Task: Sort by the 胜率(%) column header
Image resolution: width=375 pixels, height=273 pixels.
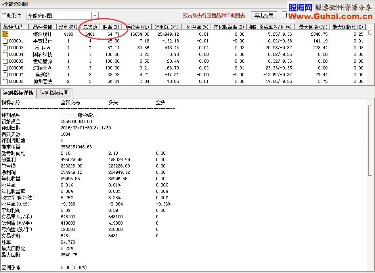Action: click(111, 27)
